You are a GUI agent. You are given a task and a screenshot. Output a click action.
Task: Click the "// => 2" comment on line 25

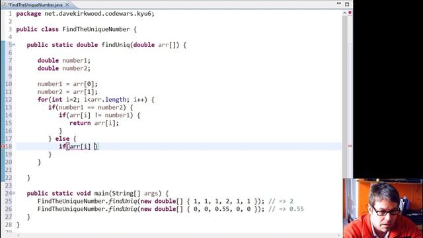(x=281, y=201)
